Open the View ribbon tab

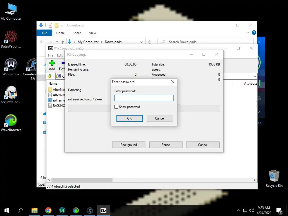(x=93, y=33)
